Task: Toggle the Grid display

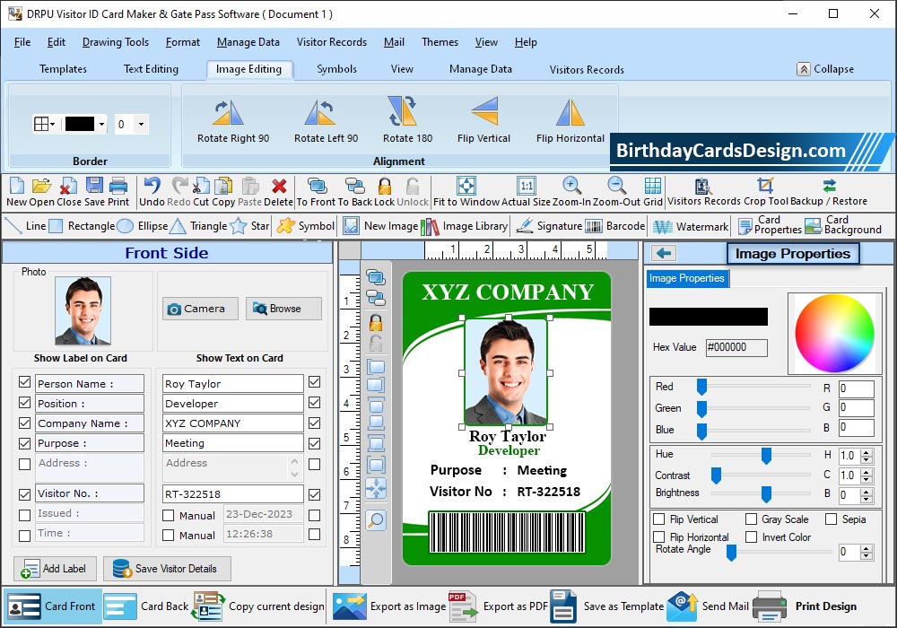Action: pyautogui.click(x=653, y=186)
